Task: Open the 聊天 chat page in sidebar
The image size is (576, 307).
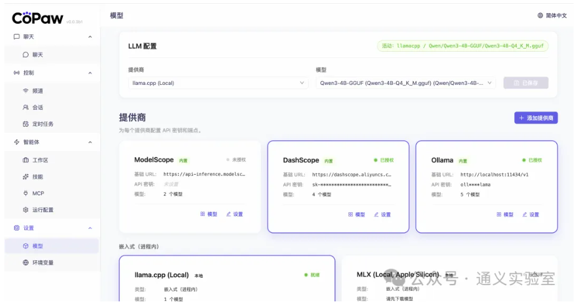Action: click(x=52, y=55)
